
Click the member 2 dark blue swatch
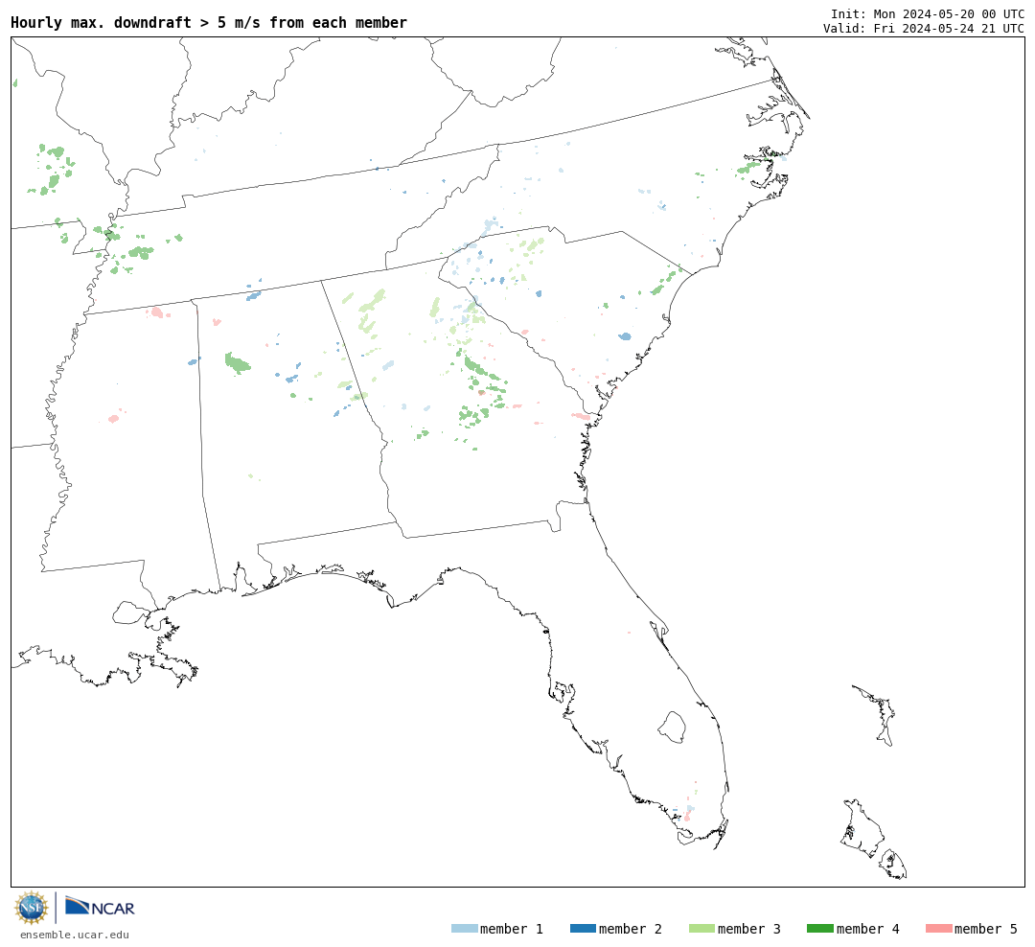583,929
